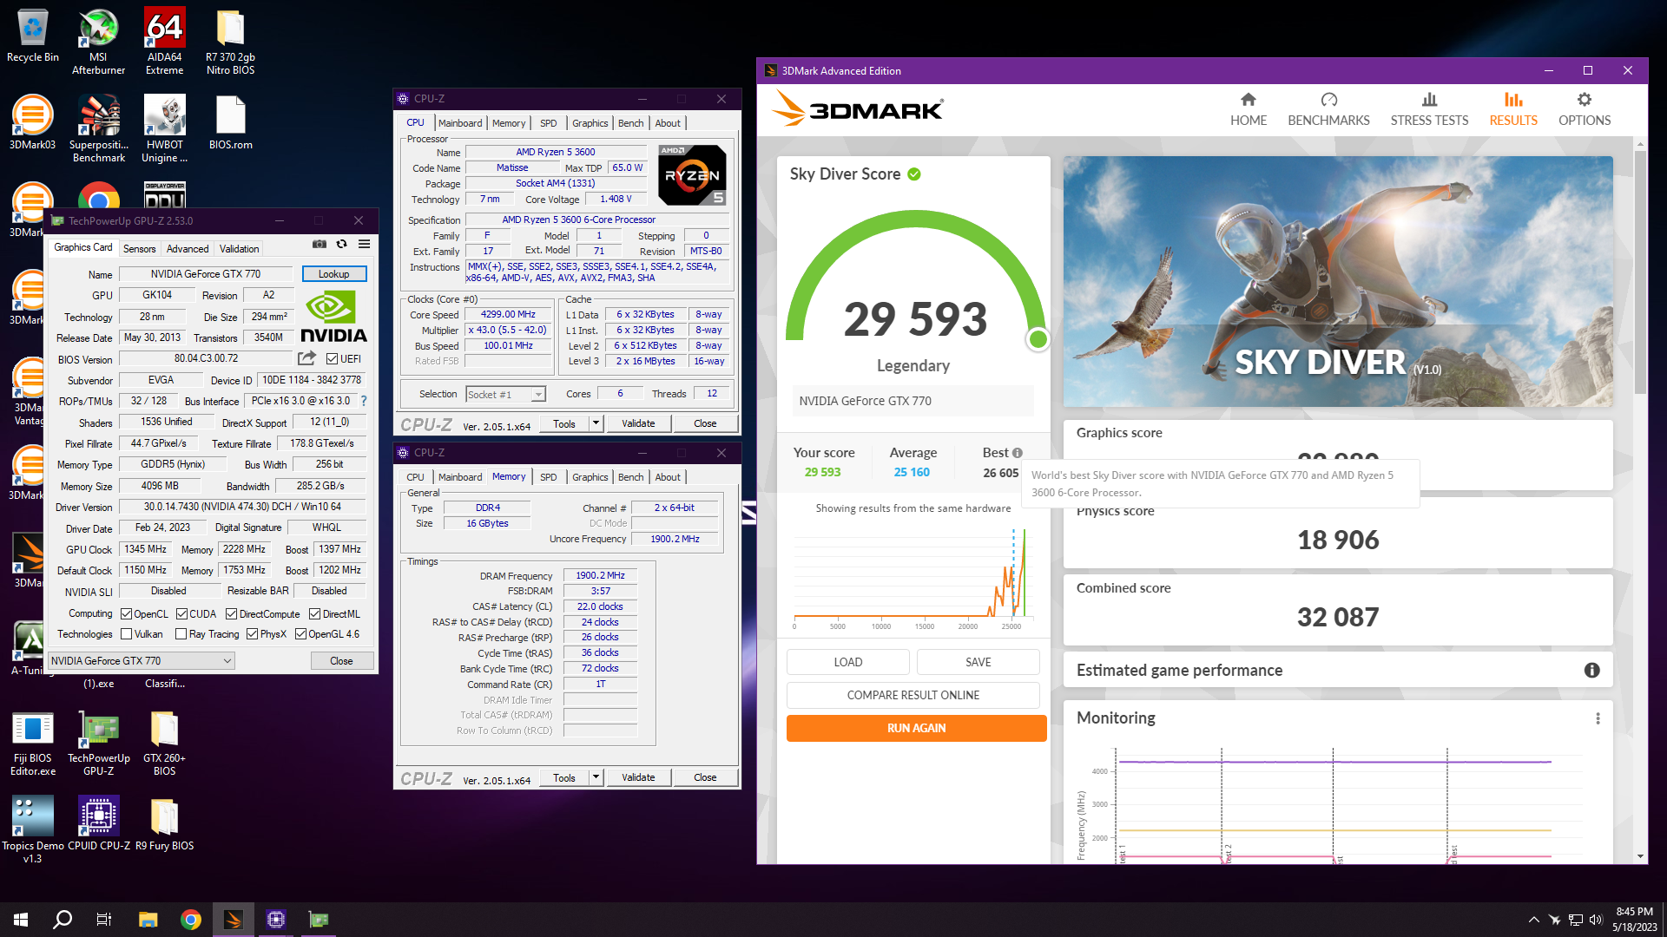This screenshot has height=937, width=1667.
Task: Click Validate in the upper CPU-Z window
Action: 638,423
